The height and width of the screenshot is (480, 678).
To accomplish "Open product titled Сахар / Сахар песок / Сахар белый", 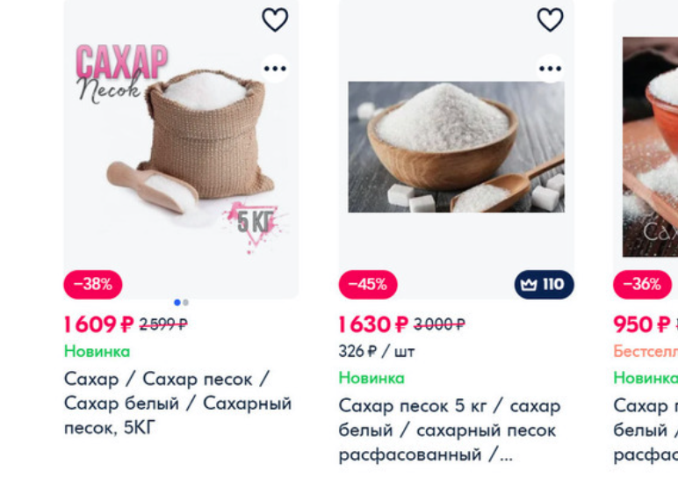I will [x=177, y=404].
